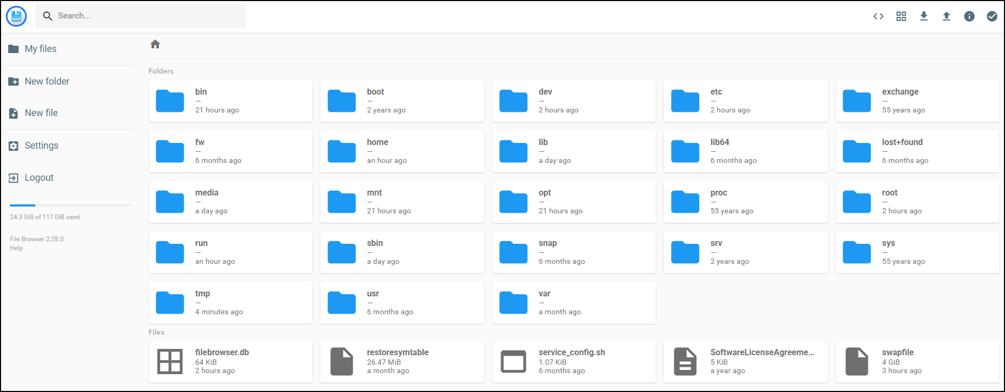1005x392 pixels.
Task: Open the Help link
Action: pyautogui.click(x=16, y=248)
